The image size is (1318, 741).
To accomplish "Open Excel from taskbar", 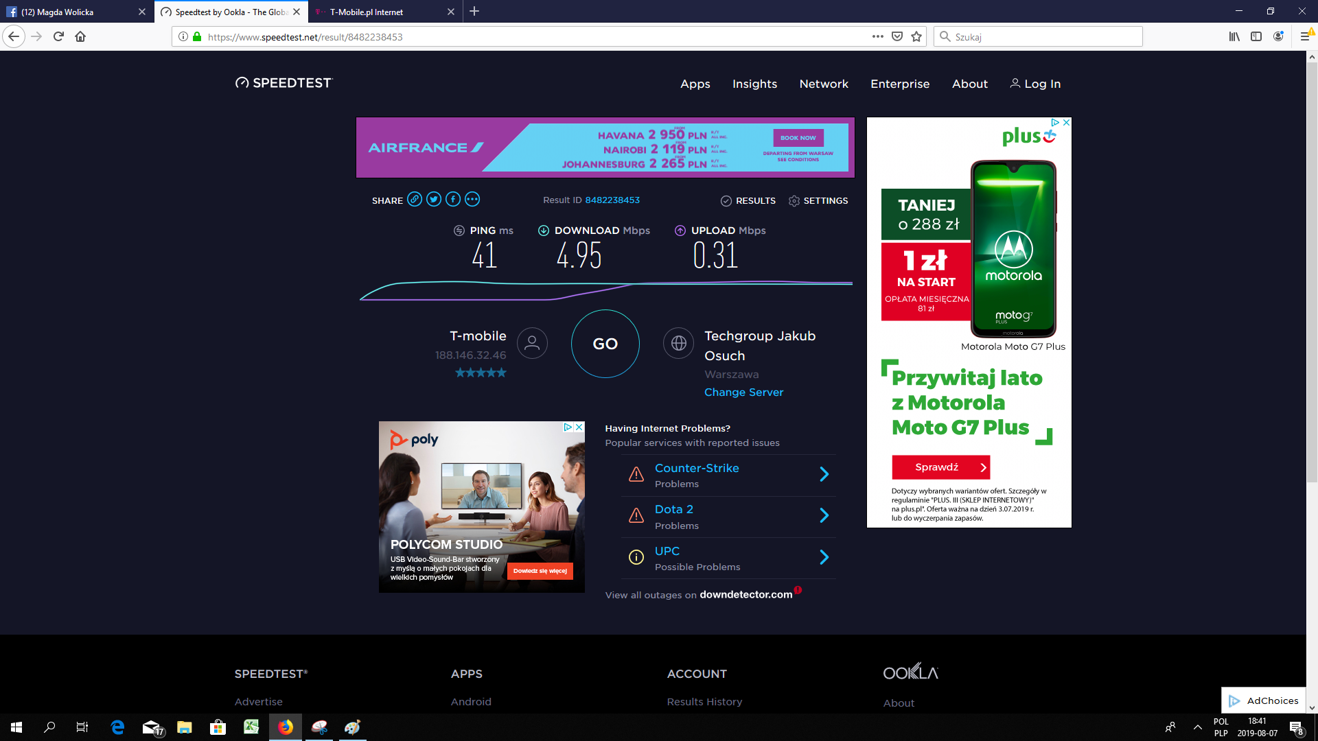I will click(x=251, y=727).
